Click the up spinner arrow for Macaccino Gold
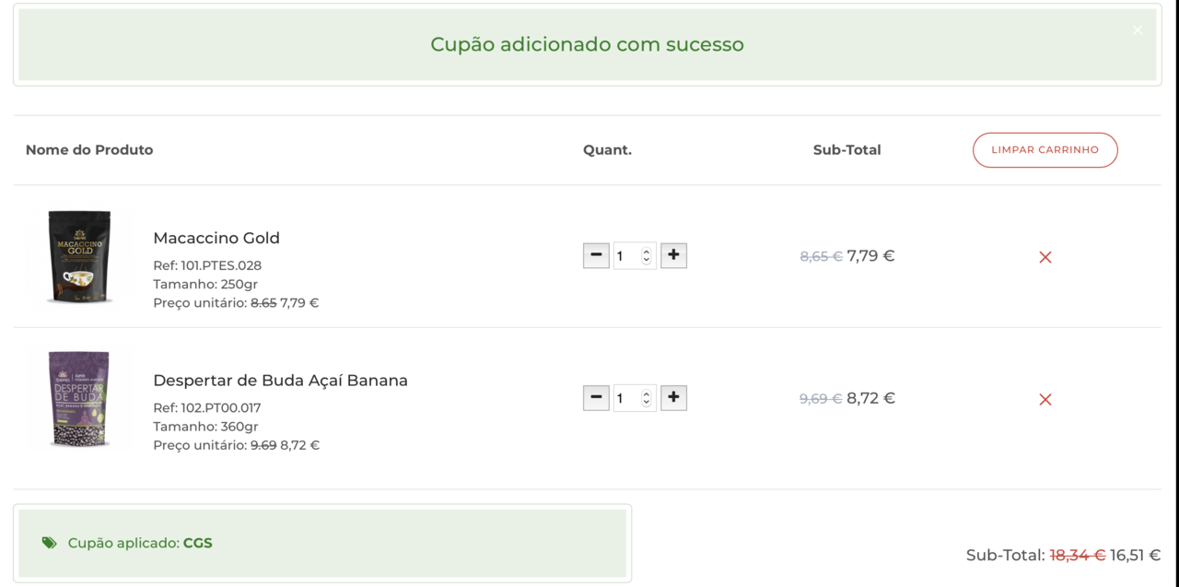 point(647,251)
